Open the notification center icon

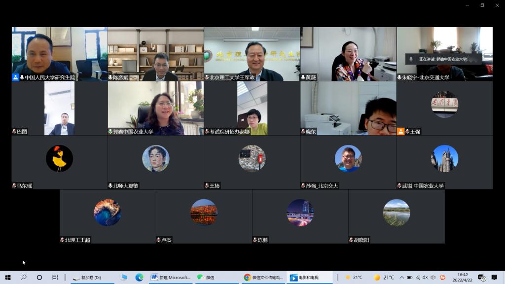(x=494, y=278)
